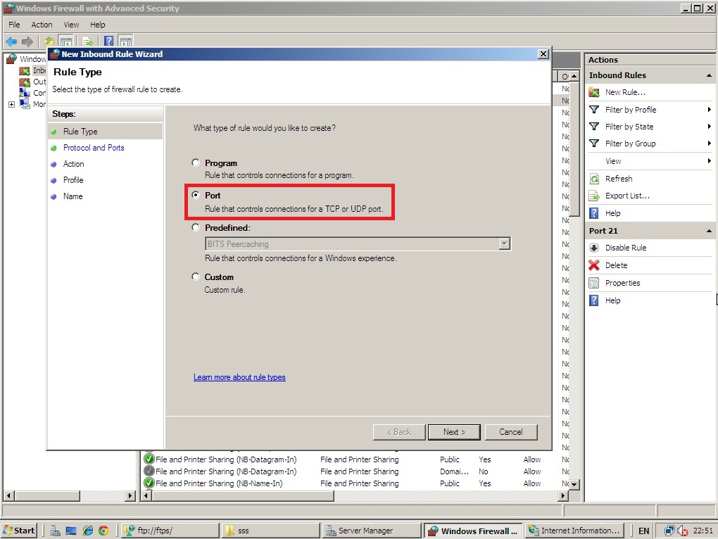Click New Rule... in Actions pane
The image size is (718, 539).
click(625, 92)
